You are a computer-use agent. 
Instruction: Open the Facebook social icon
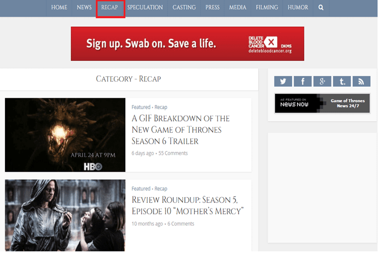303,81
